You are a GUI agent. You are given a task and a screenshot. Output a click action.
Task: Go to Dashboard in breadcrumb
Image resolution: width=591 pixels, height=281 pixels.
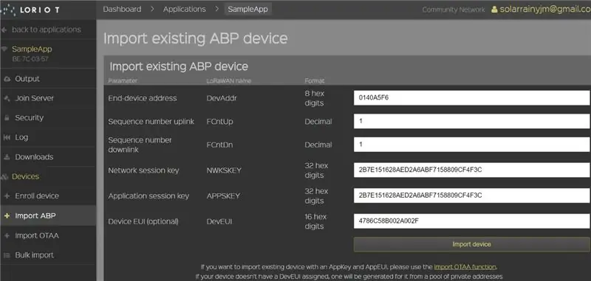(122, 9)
